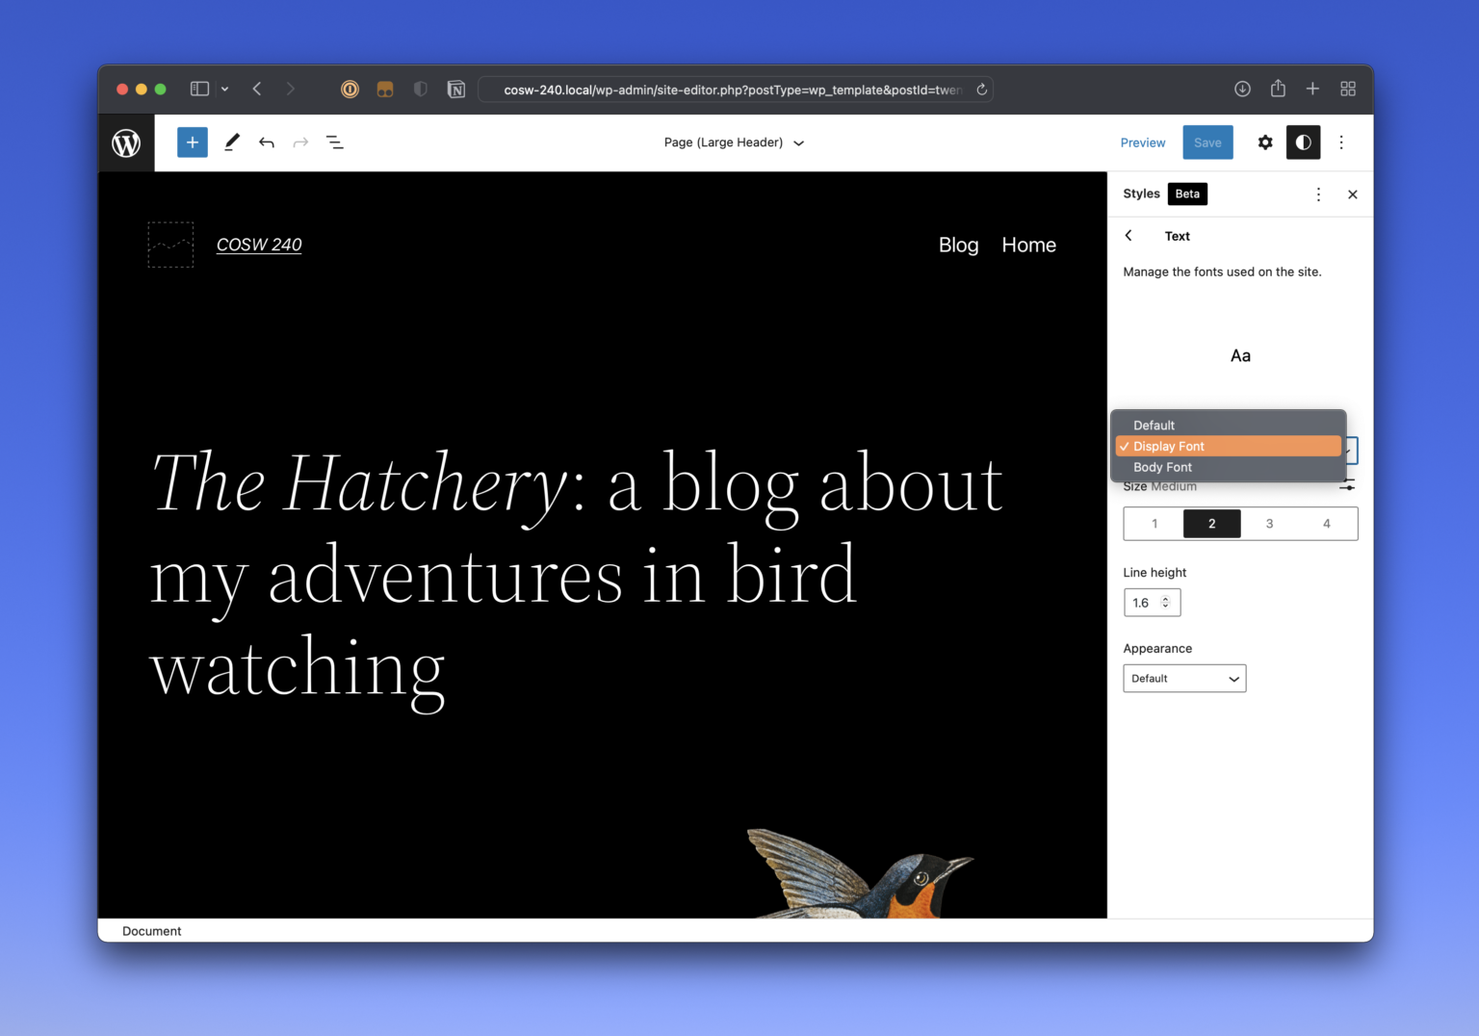Open the Settings gear icon
The width and height of the screenshot is (1479, 1036).
1265,142
